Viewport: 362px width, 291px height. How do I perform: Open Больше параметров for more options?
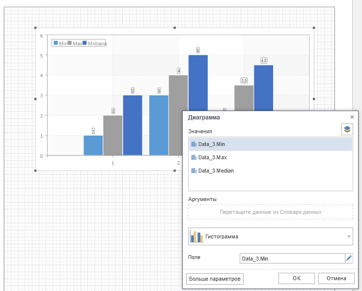215,279
